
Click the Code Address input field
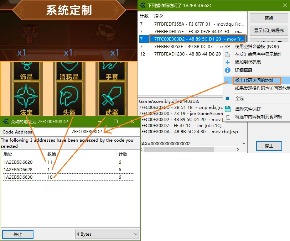click(x=87, y=132)
